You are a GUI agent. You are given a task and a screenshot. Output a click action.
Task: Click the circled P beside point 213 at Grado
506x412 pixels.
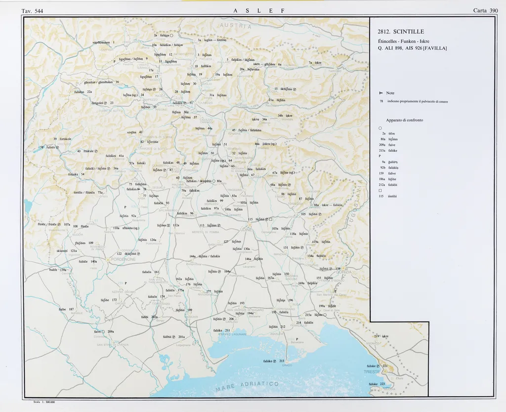(275, 361)
